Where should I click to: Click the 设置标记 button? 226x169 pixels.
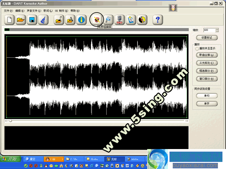[x=207, y=38]
